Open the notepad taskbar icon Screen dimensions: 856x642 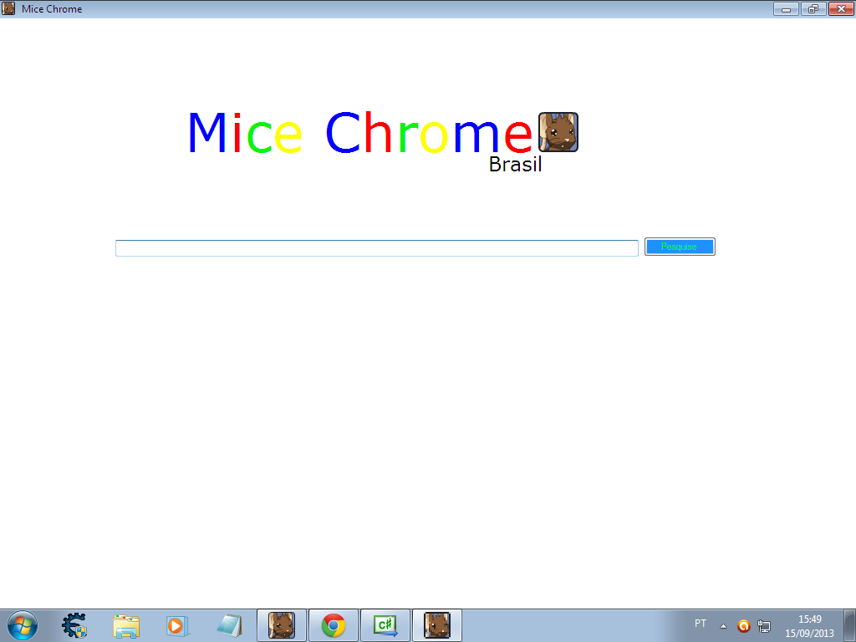[229, 625]
